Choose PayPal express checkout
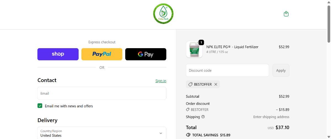 pyautogui.click(x=102, y=54)
